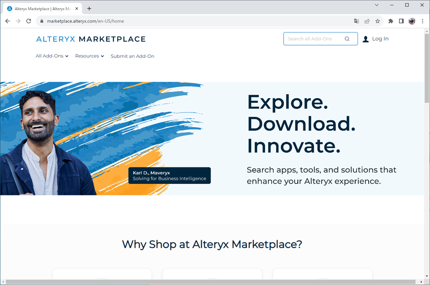This screenshot has width=430, height=285.
Task: Click the translate page icon
Action: click(357, 21)
